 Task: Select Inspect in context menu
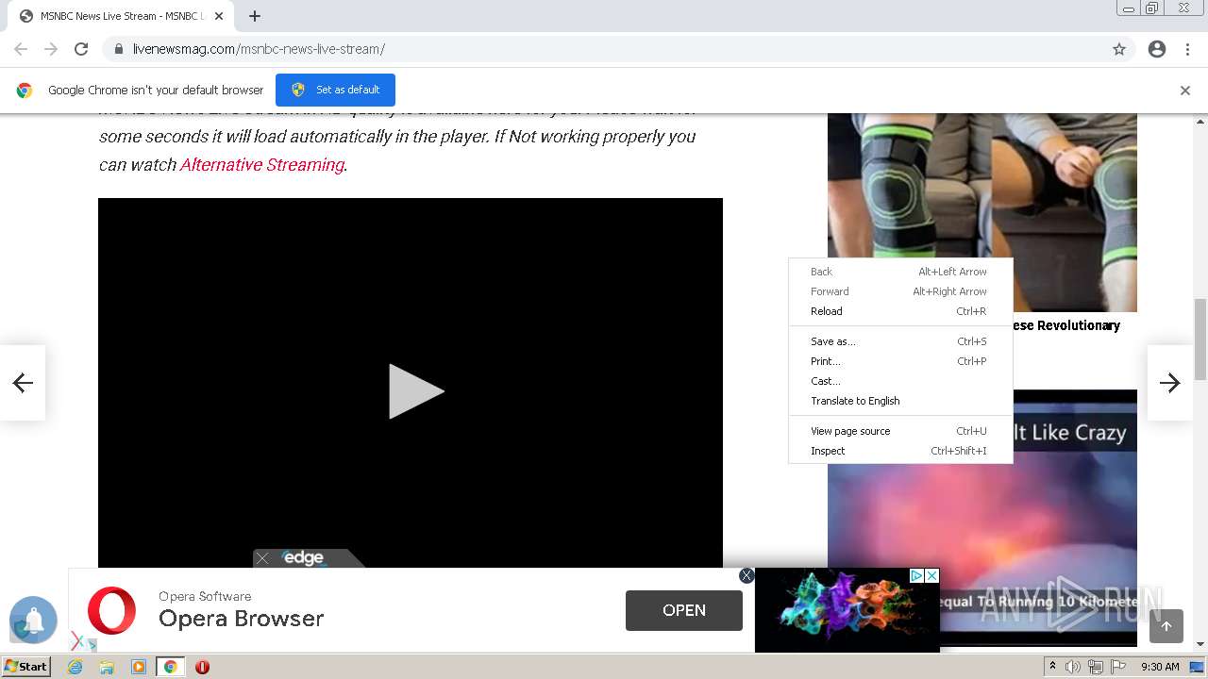coord(899,451)
